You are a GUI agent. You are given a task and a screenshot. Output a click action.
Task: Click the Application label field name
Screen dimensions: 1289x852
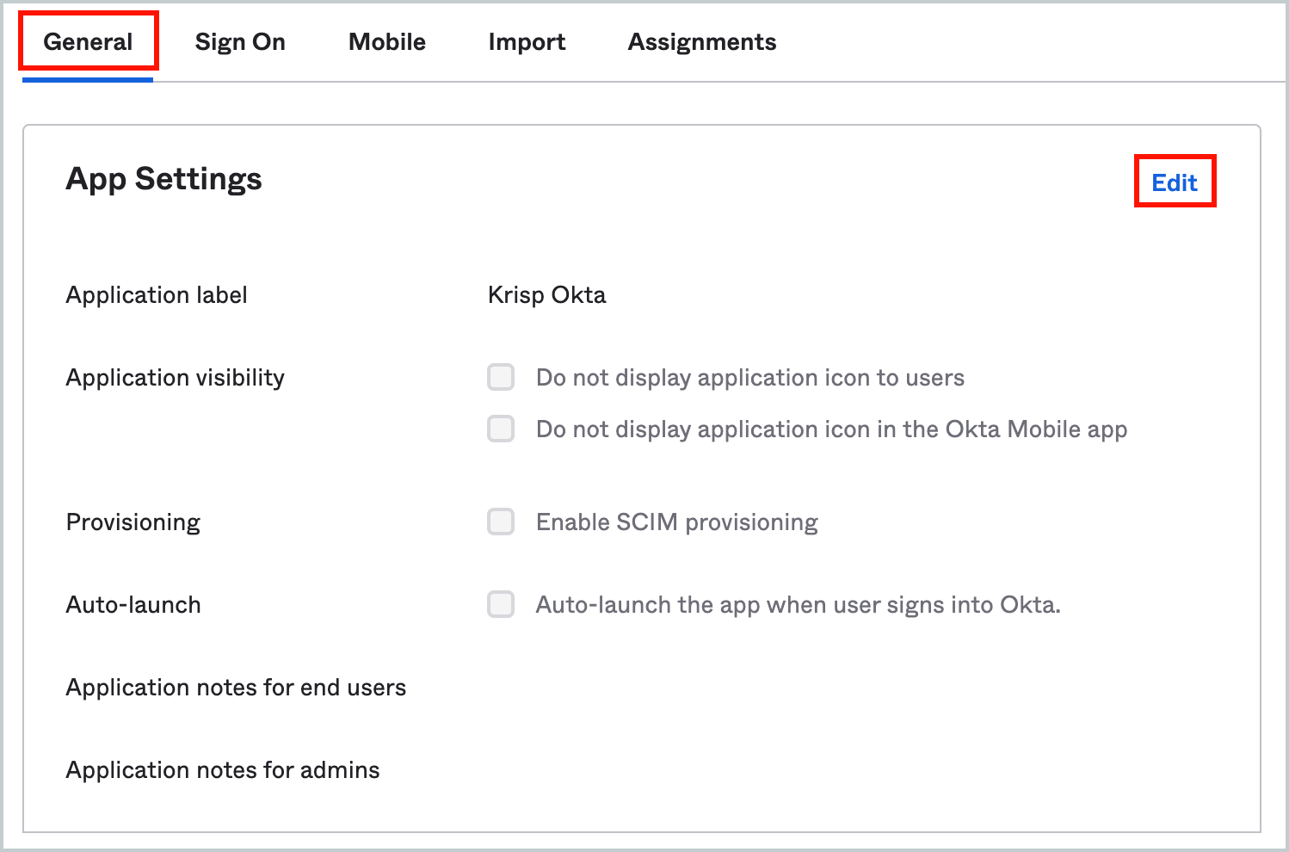(157, 295)
